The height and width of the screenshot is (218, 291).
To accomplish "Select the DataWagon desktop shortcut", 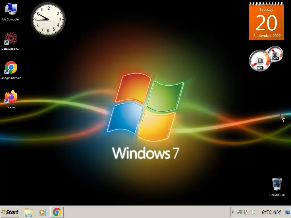I will coord(11,41).
